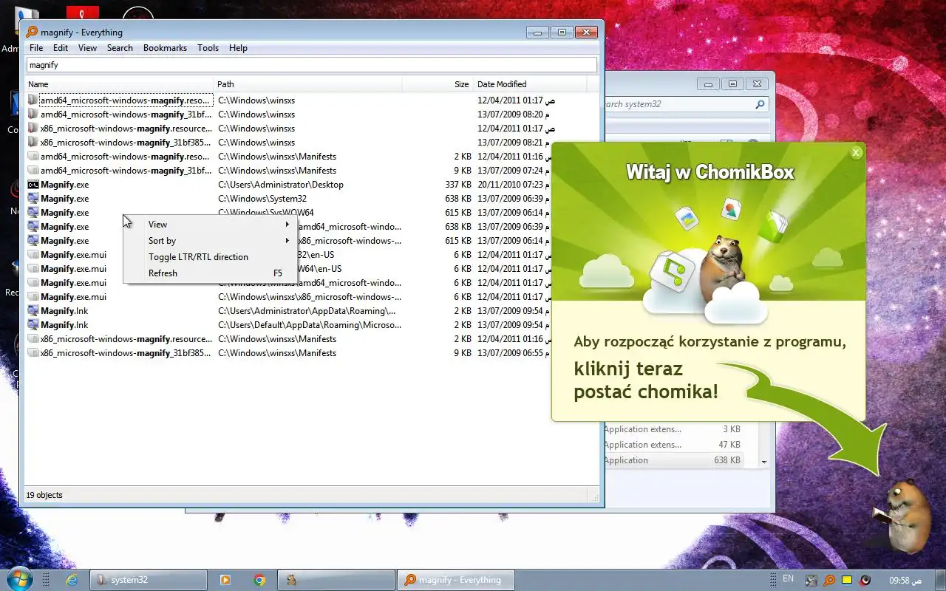
Task: Switch to the system32 taskbar button
Action: click(x=148, y=580)
